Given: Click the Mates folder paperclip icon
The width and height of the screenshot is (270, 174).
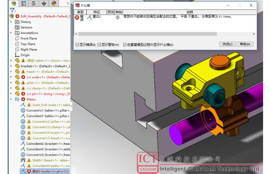Looking at the screenshot, I should [17, 99].
